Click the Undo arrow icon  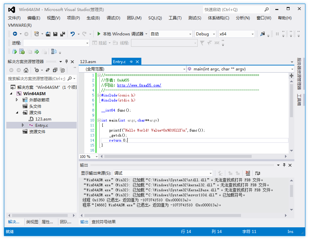[73, 34]
